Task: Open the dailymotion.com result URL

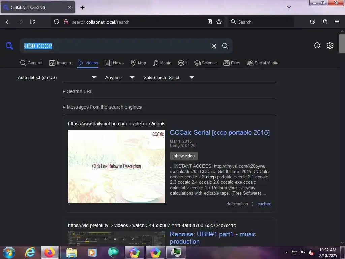Action: [116, 124]
